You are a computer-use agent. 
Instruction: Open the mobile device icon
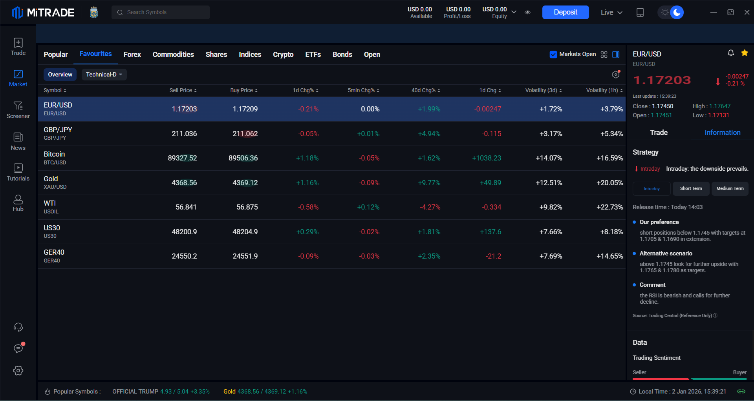[x=640, y=13]
